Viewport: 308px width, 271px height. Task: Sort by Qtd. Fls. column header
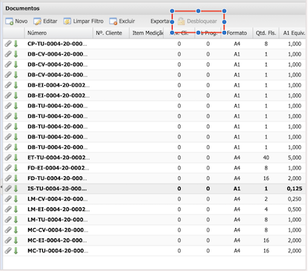pos(266,33)
